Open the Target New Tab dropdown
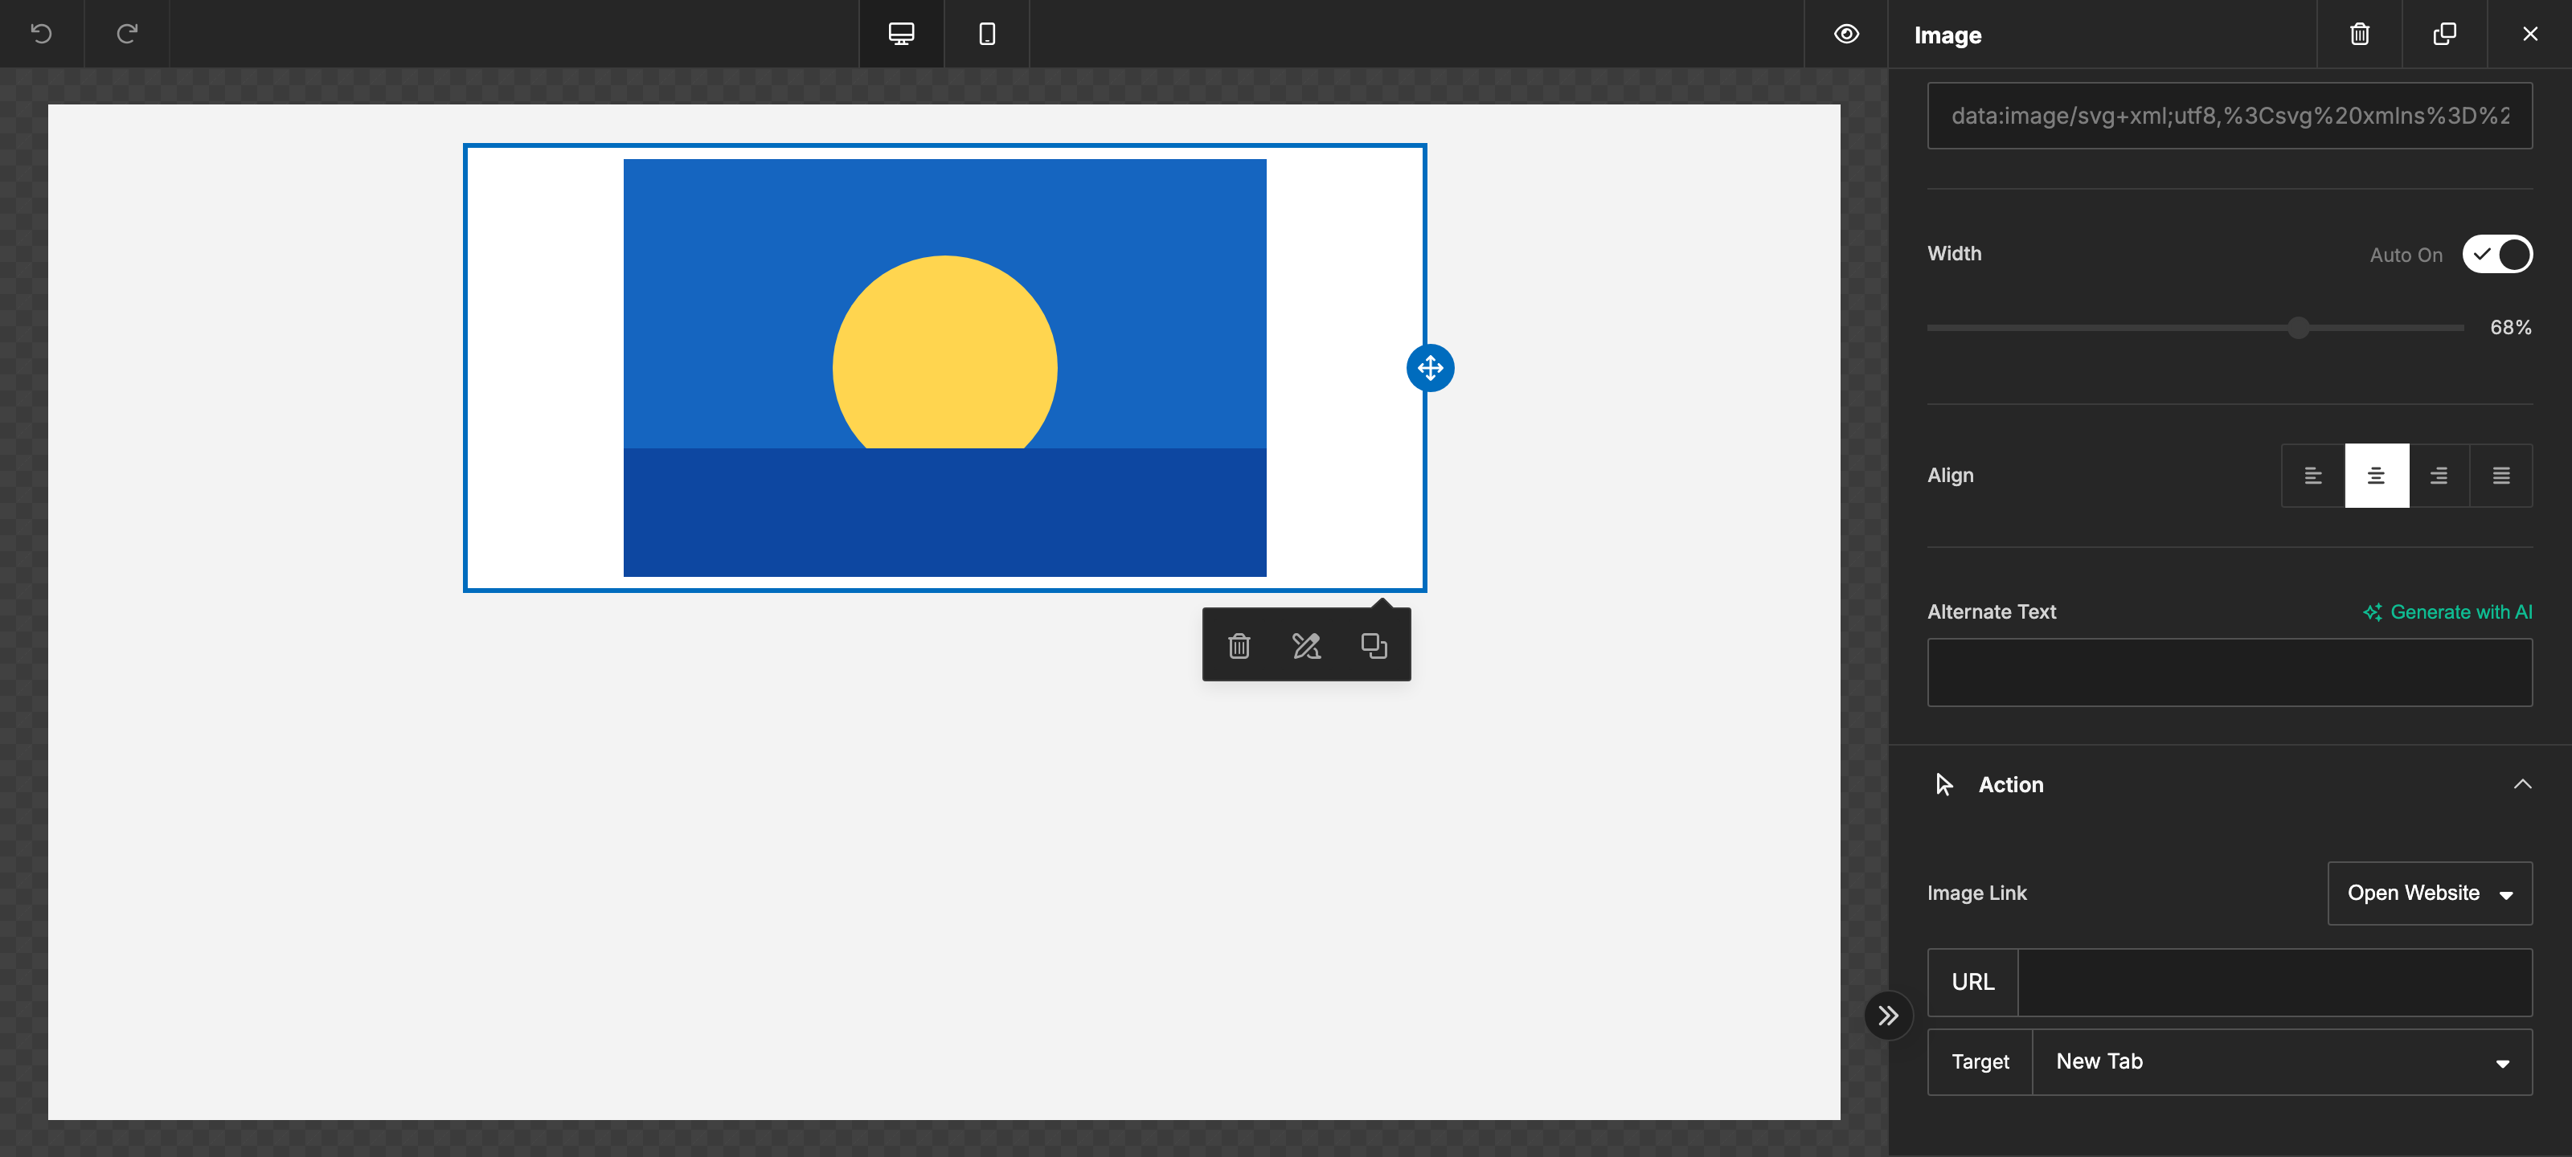 (x=2282, y=1061)
